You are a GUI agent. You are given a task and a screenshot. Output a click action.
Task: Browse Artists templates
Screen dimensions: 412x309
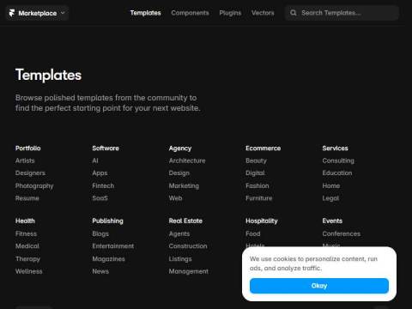[x=25, y=161]
